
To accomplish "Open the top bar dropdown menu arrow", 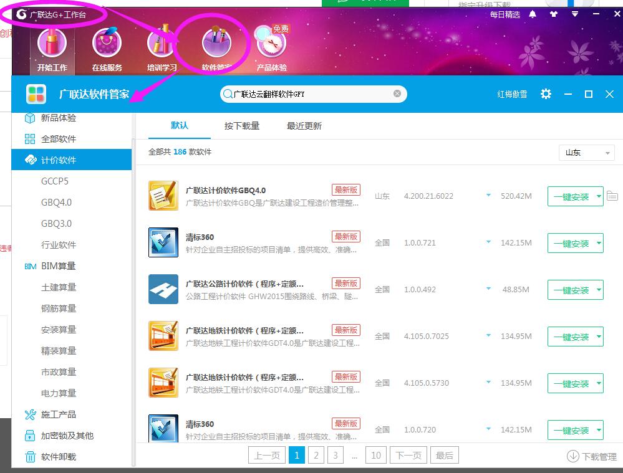I will pos(574,14).
